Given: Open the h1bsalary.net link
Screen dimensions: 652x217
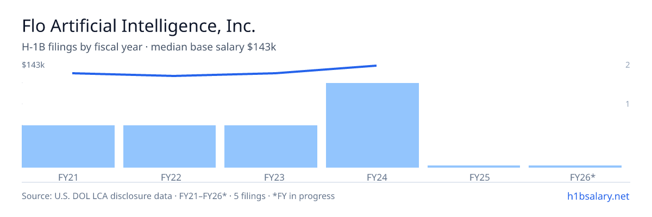Looking at the screenshot, I should click(599, 196).
